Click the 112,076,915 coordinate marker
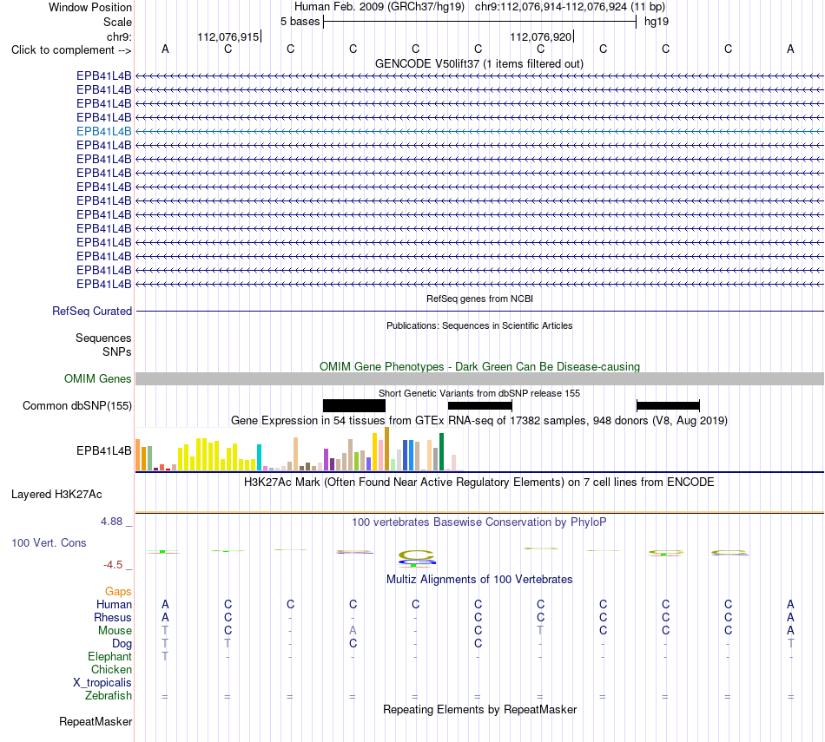 click(x=228, y=36)
